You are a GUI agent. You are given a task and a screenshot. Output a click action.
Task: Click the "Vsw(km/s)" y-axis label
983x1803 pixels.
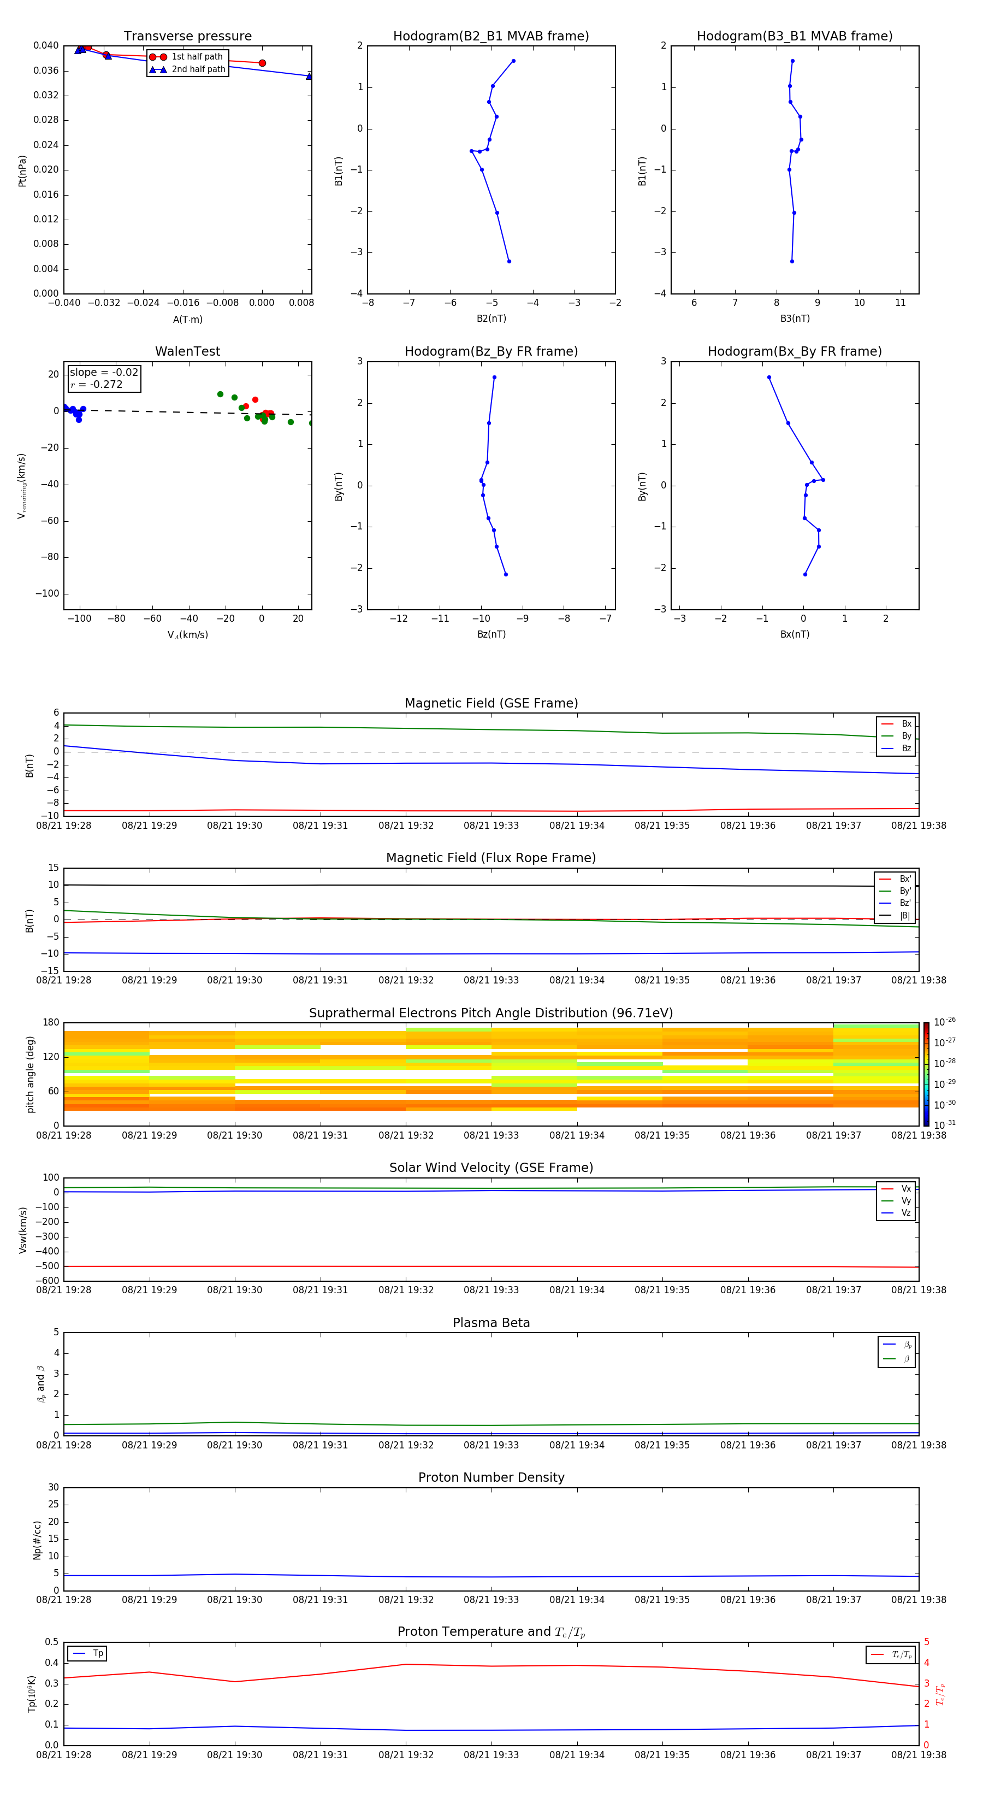click(22, 1230)
